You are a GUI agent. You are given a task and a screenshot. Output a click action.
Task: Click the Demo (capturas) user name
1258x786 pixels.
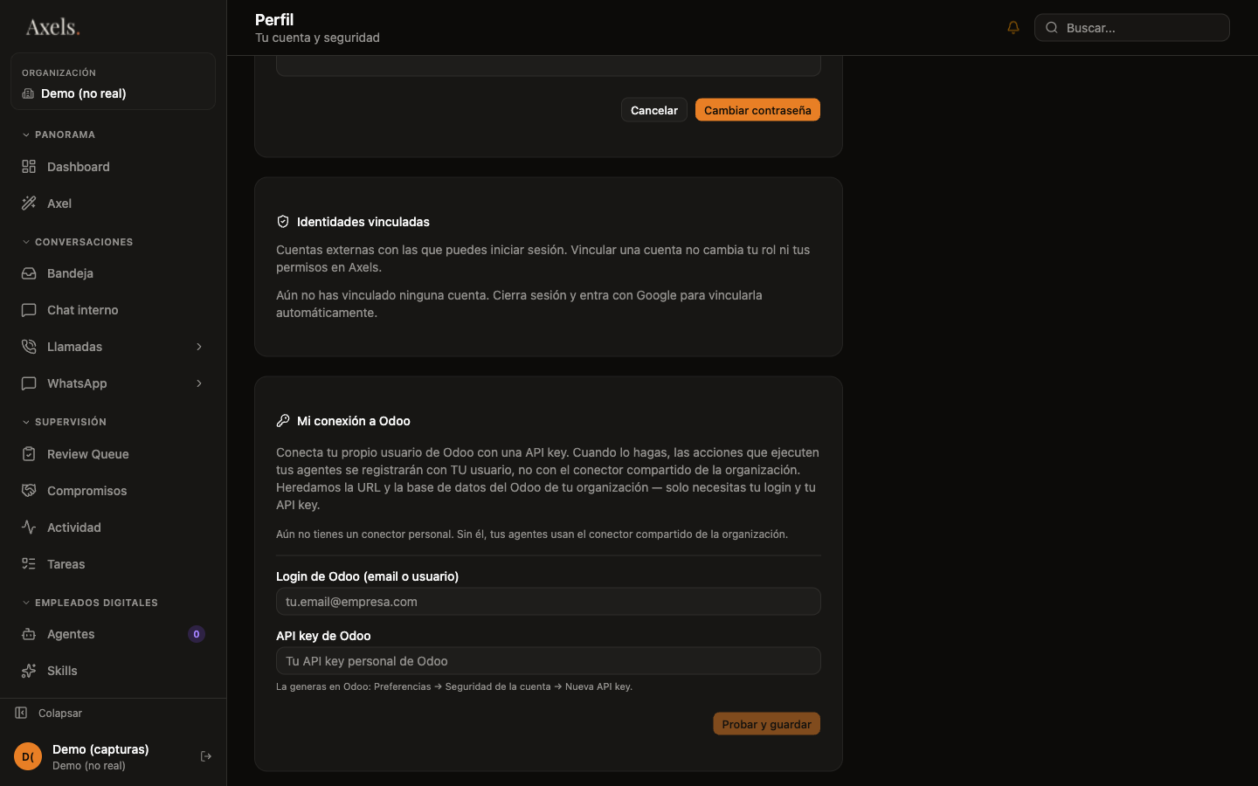point(100,749)
